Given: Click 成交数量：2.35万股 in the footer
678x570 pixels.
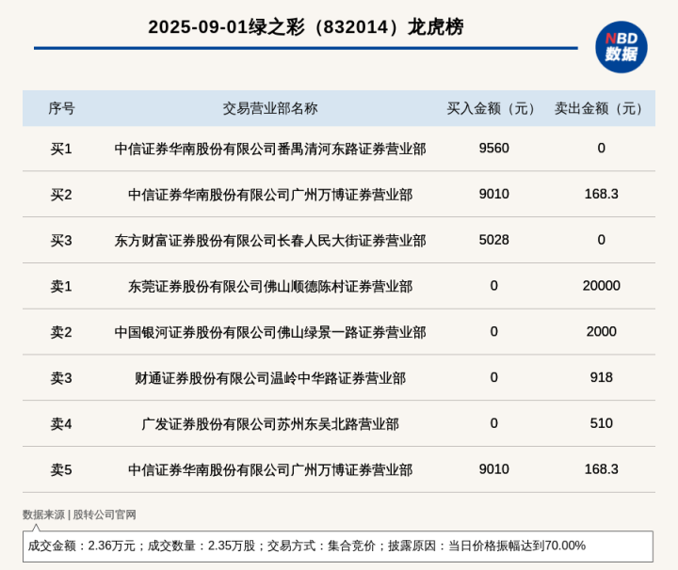Looking at the screenshot, I should 202,546.
